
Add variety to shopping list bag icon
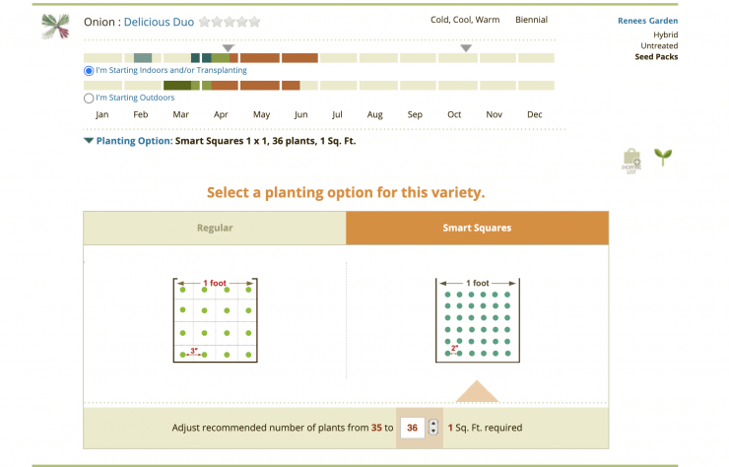click(x=631, y=161)
